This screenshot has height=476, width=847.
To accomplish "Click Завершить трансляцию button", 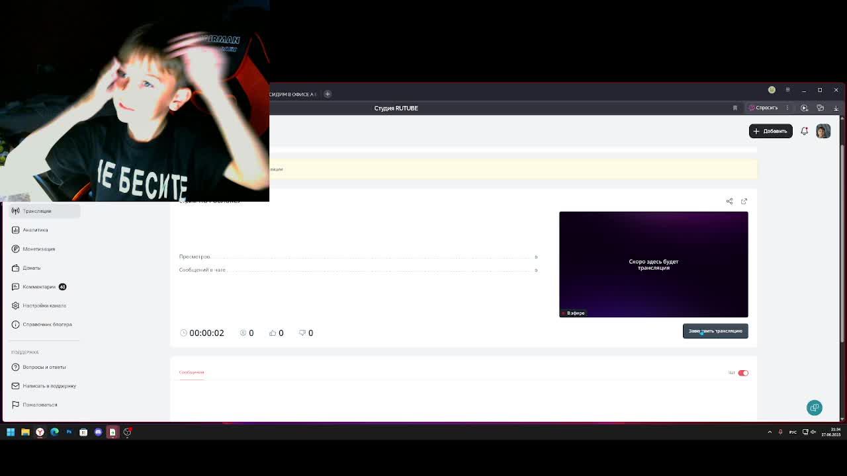I will tap(715, 331).
